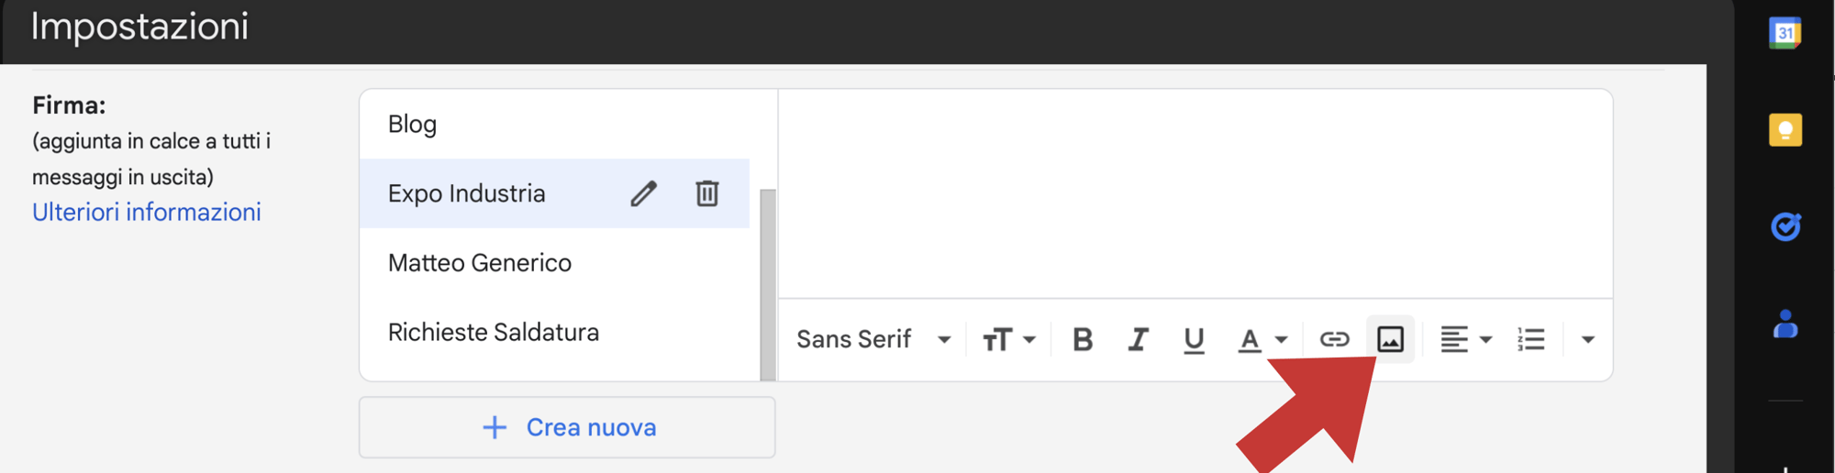
Task: Open text color picker dropdown
Action: point(1262,340)
